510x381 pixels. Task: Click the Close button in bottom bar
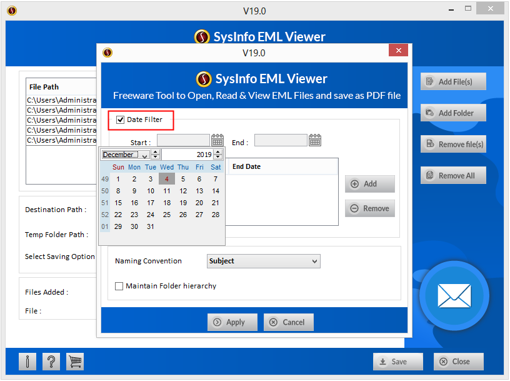tap(459, 362)
